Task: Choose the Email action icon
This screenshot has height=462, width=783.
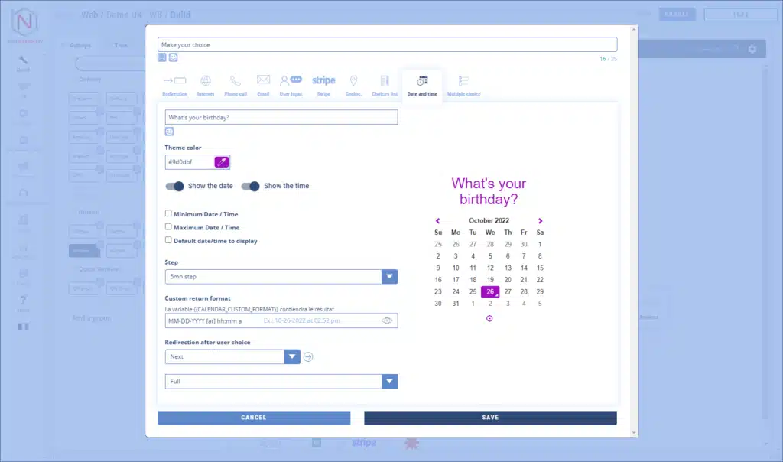Action: pyautogui.click(x=263, y=85)
